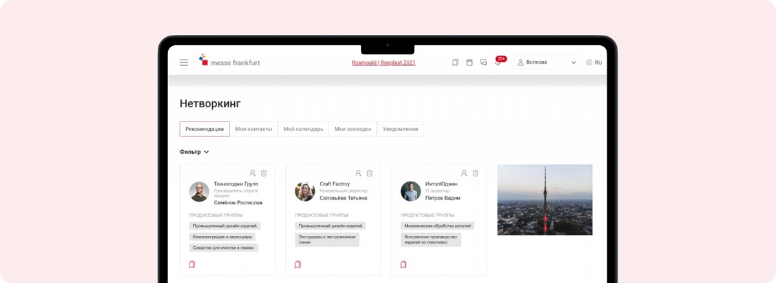Open bookmarks icon in top header
Viewport: 776px width, 283px height.
click(x=455, y=63)
